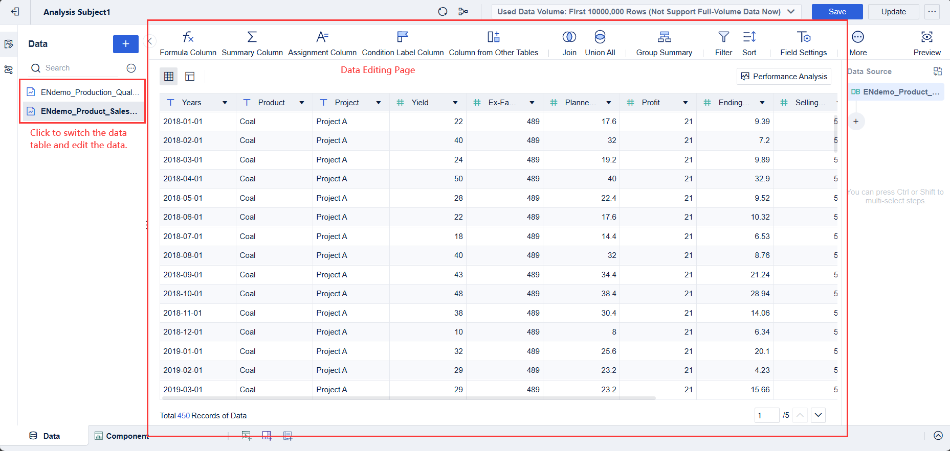
Task: Open the Years column dropdown
Action: [225, 103]
